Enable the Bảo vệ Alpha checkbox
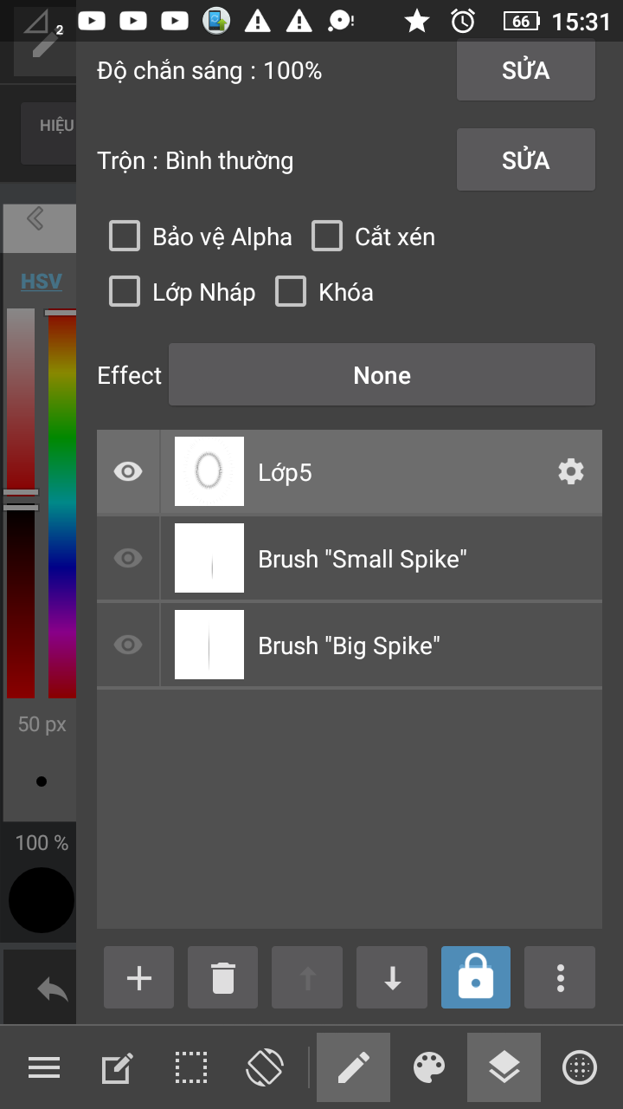This screenshot has width=623, height=1109. click(125, 237)
